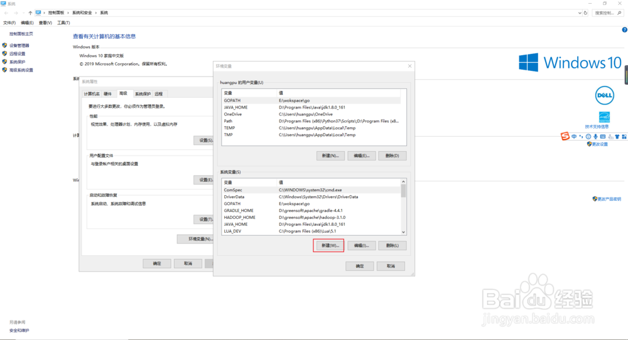This screenshot has width=628, height=340.
Task: Open Sogou toolbox grid icon
Action: [x=624, y=136]
